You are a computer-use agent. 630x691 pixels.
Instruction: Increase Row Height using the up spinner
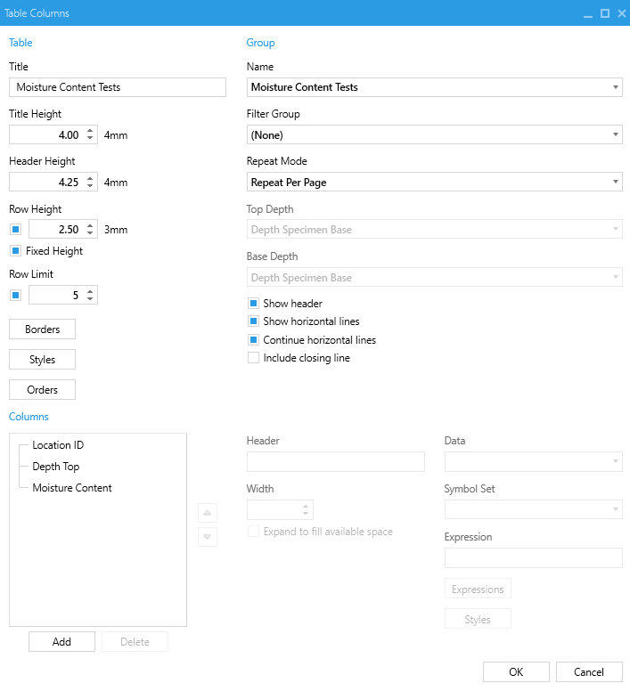pyautogui.click(x=90, y=225)
